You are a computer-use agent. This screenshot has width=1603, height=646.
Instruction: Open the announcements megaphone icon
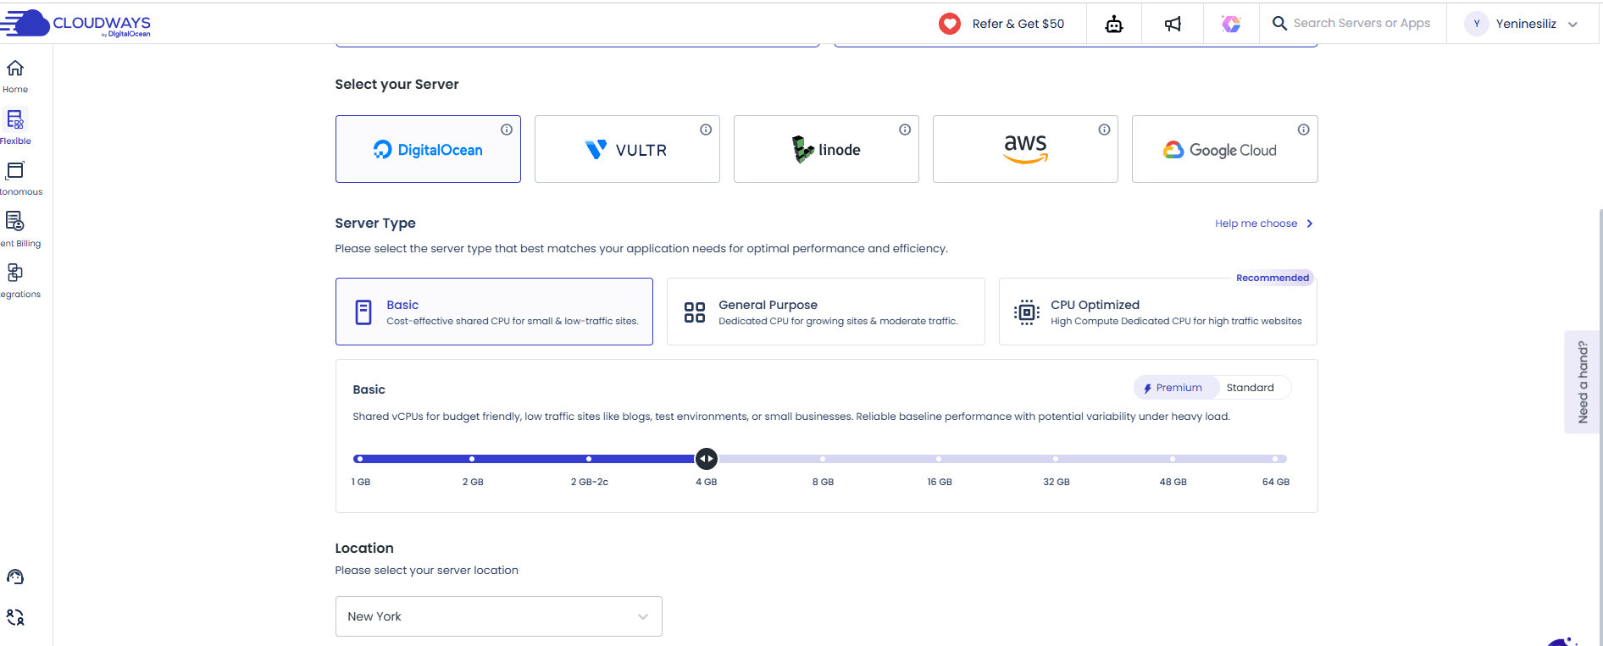[1173, 24]
